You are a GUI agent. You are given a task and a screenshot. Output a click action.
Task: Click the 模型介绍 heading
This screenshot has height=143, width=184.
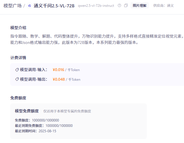[18, 28]
